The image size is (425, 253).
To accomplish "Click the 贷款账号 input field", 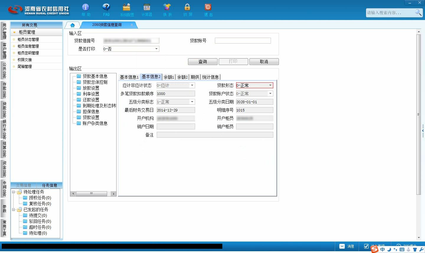I will click(x=243, y=41).
